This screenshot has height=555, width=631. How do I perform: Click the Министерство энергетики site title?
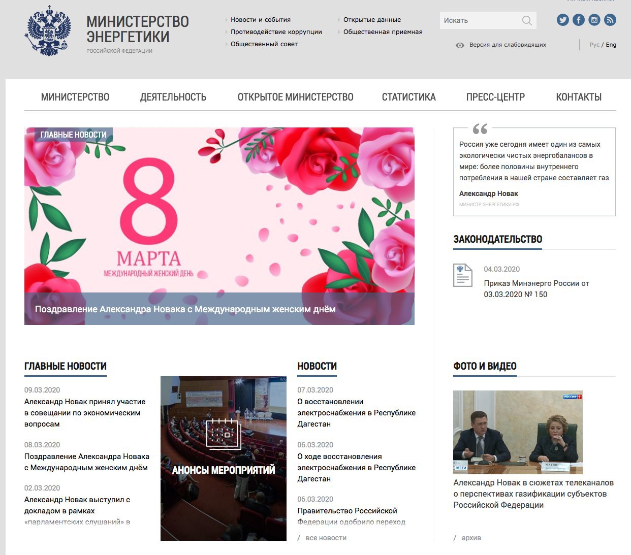(138, 29)
